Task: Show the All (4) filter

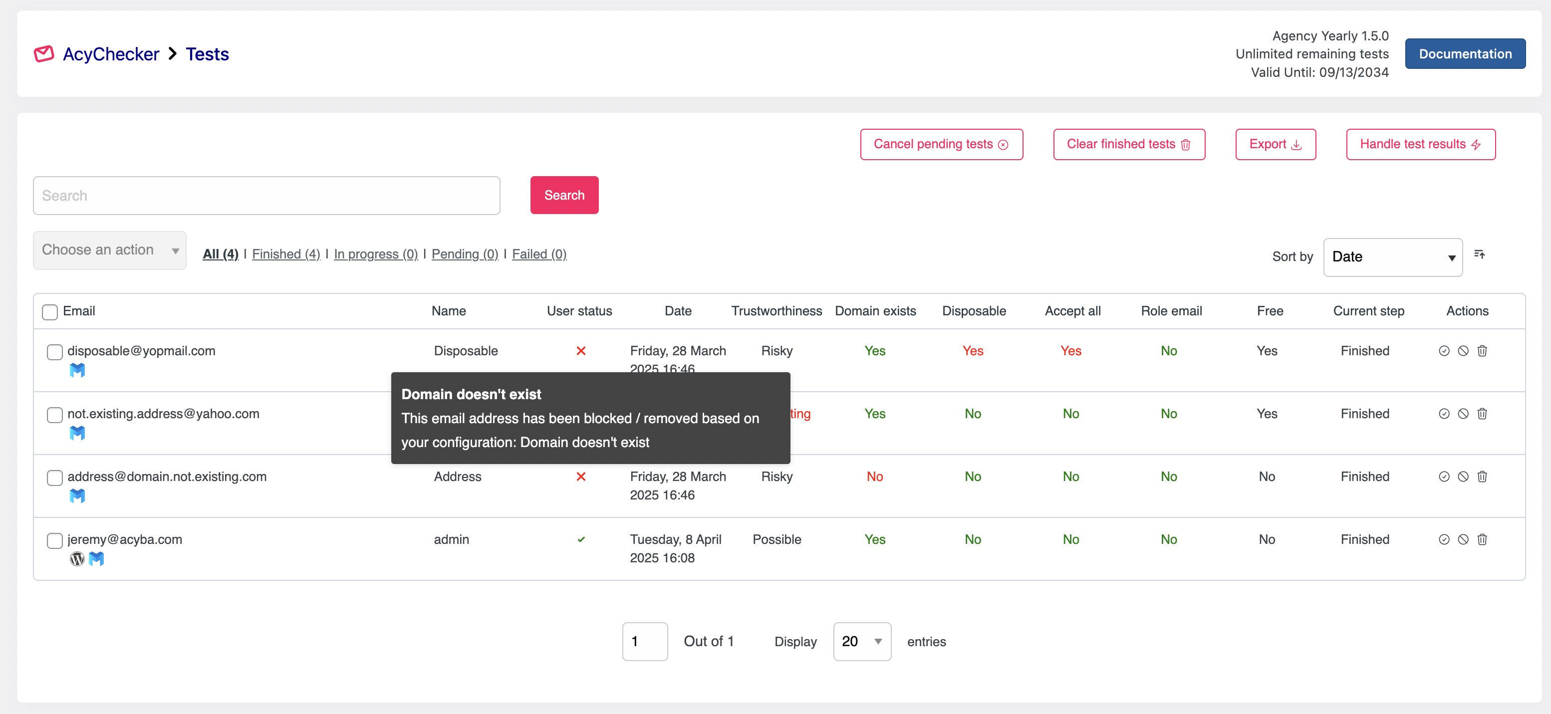Action: click(221, 254)
